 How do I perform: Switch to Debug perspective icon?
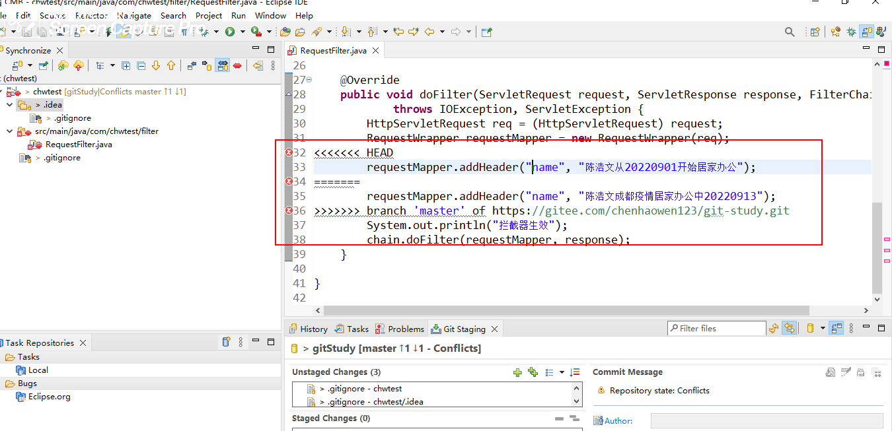click(x=852, y=32)
